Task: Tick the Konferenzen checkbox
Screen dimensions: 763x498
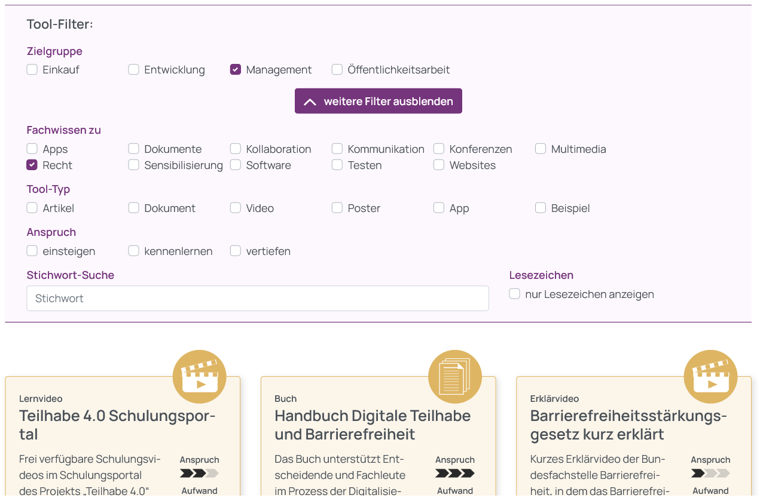Action: click(x=439, y=149)
